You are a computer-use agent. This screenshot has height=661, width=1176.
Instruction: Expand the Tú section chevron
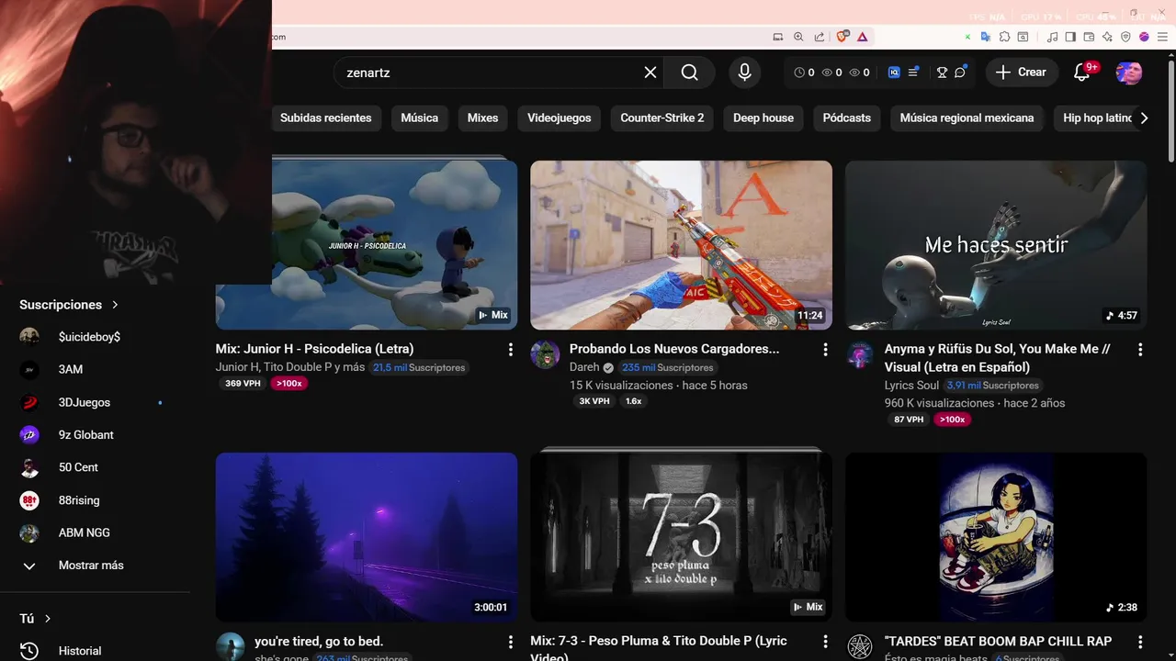coord(48,619)
